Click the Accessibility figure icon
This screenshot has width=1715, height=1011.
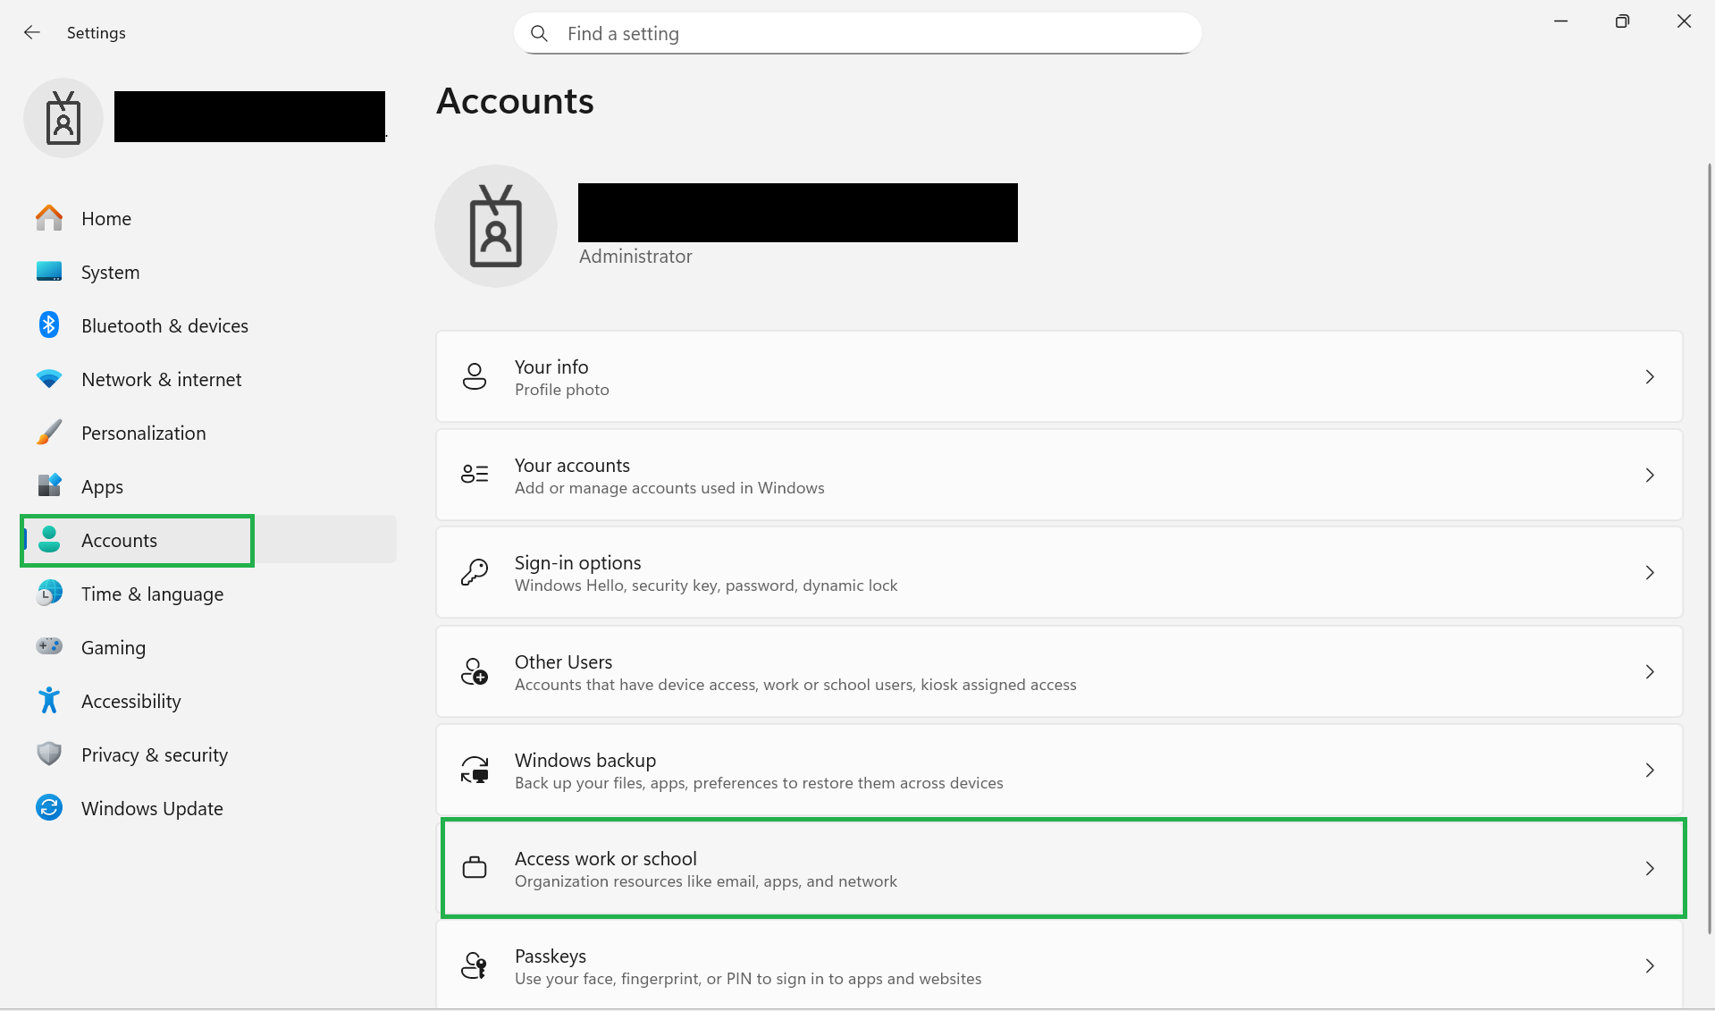pyautogui.click(x=49, y=701)
